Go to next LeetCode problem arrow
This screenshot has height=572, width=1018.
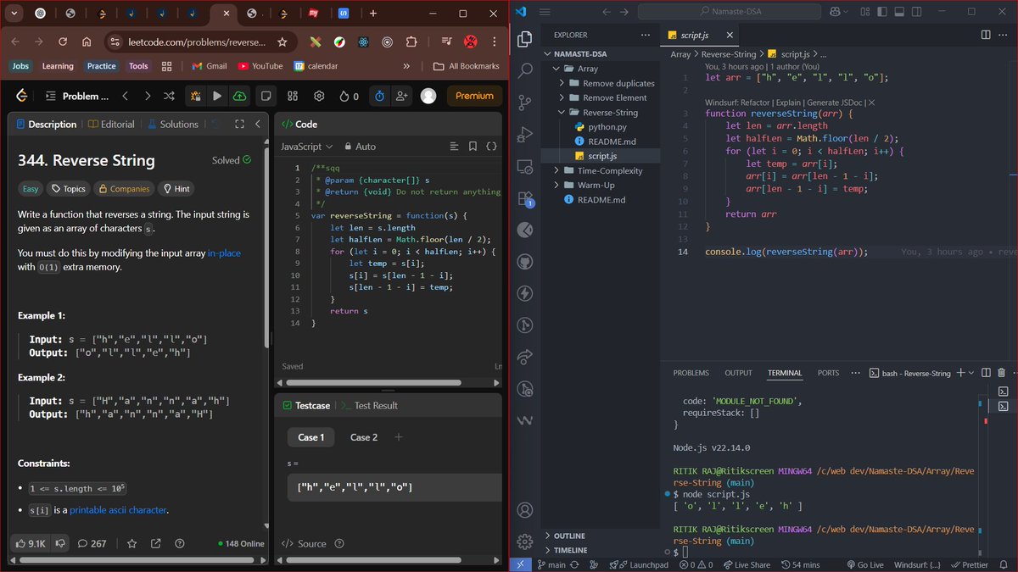tap(148, 96)
